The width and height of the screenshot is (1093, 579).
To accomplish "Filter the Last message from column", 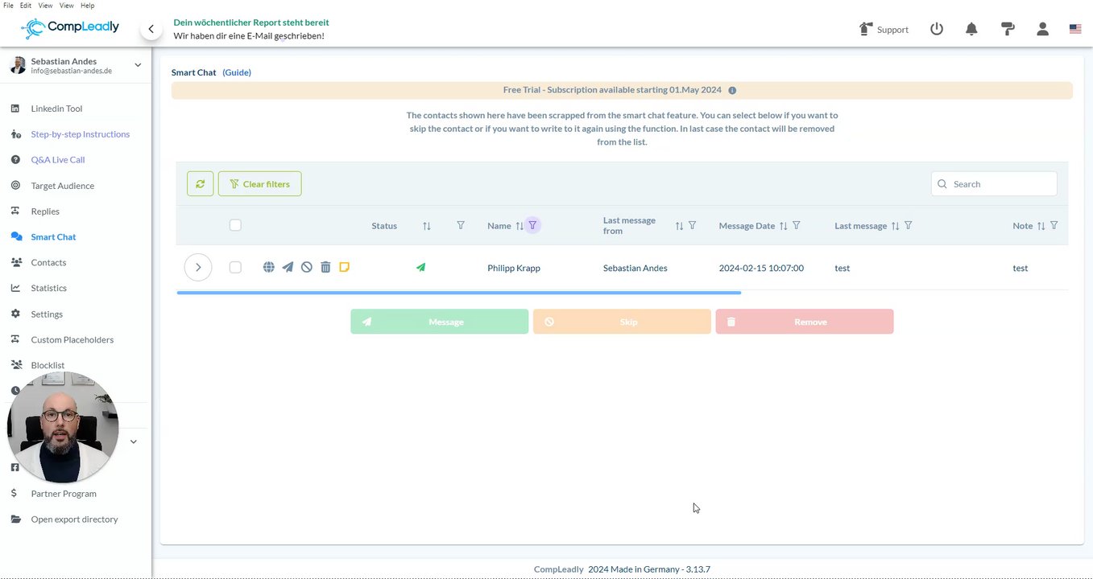I will point(692,225).
